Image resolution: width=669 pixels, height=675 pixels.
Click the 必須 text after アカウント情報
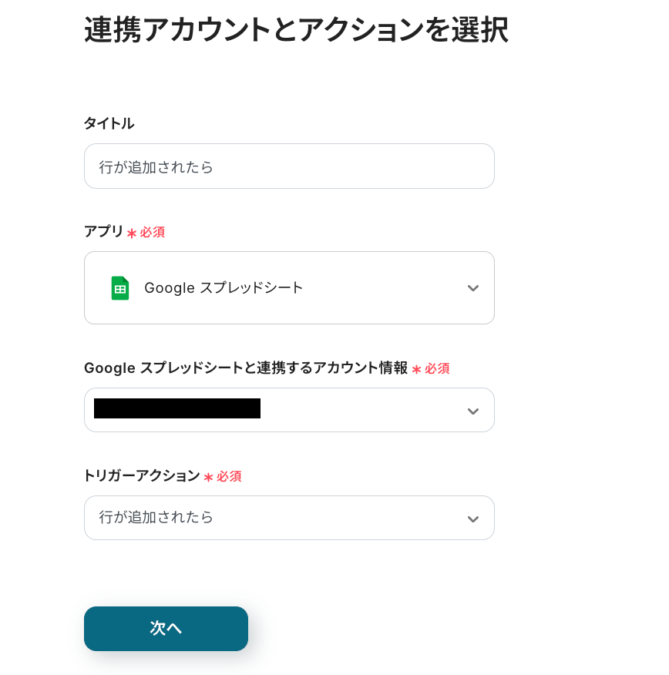[x=437, y=368]
